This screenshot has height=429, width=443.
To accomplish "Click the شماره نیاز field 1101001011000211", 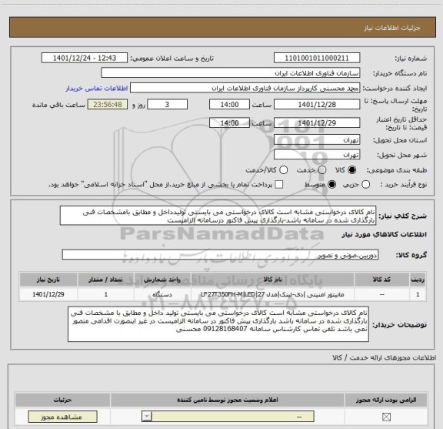I will (317, 58).
